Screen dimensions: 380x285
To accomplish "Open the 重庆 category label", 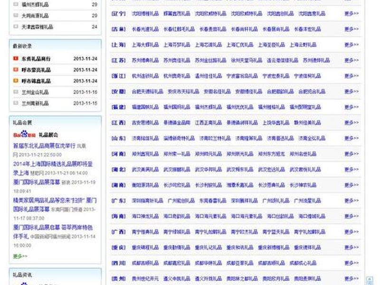I will coord(118,247).
